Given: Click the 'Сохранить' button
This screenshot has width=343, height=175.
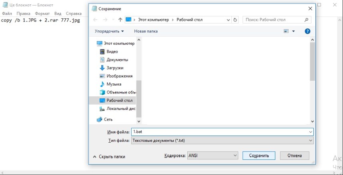Looking at the screenshot, I should [x=259, y=155].
